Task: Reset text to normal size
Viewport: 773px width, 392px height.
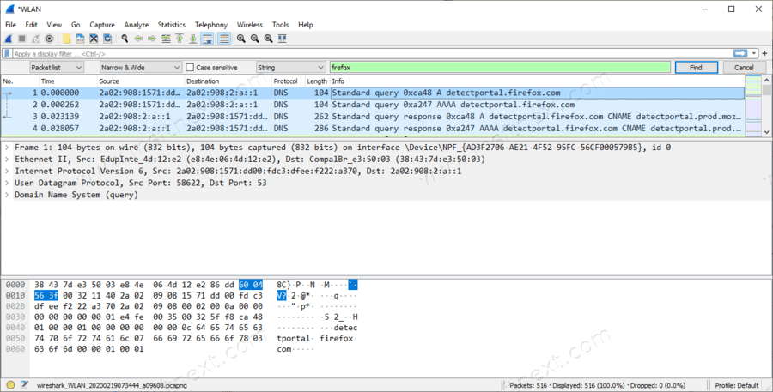Action: 269,39
